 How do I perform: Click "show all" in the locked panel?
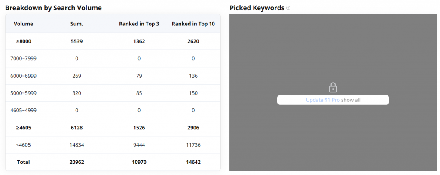coord(351,100)
